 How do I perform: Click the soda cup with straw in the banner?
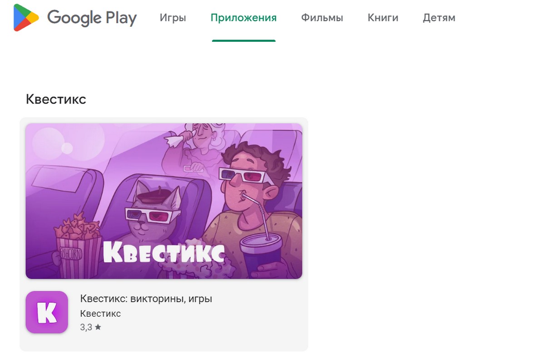tap(262, 254)
